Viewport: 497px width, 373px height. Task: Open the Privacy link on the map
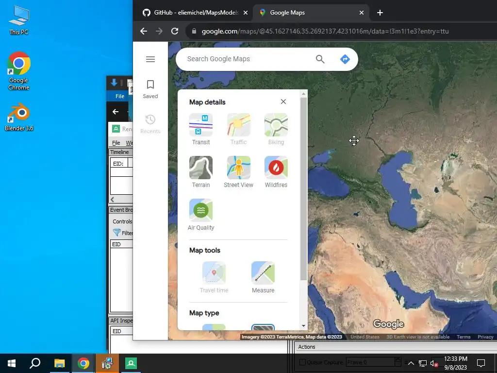pos(485,337)
